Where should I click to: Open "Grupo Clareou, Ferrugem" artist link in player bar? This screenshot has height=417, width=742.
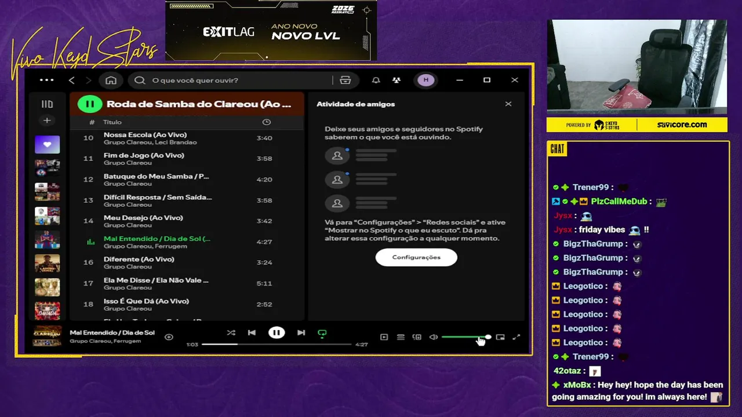[x=105, y=341]
